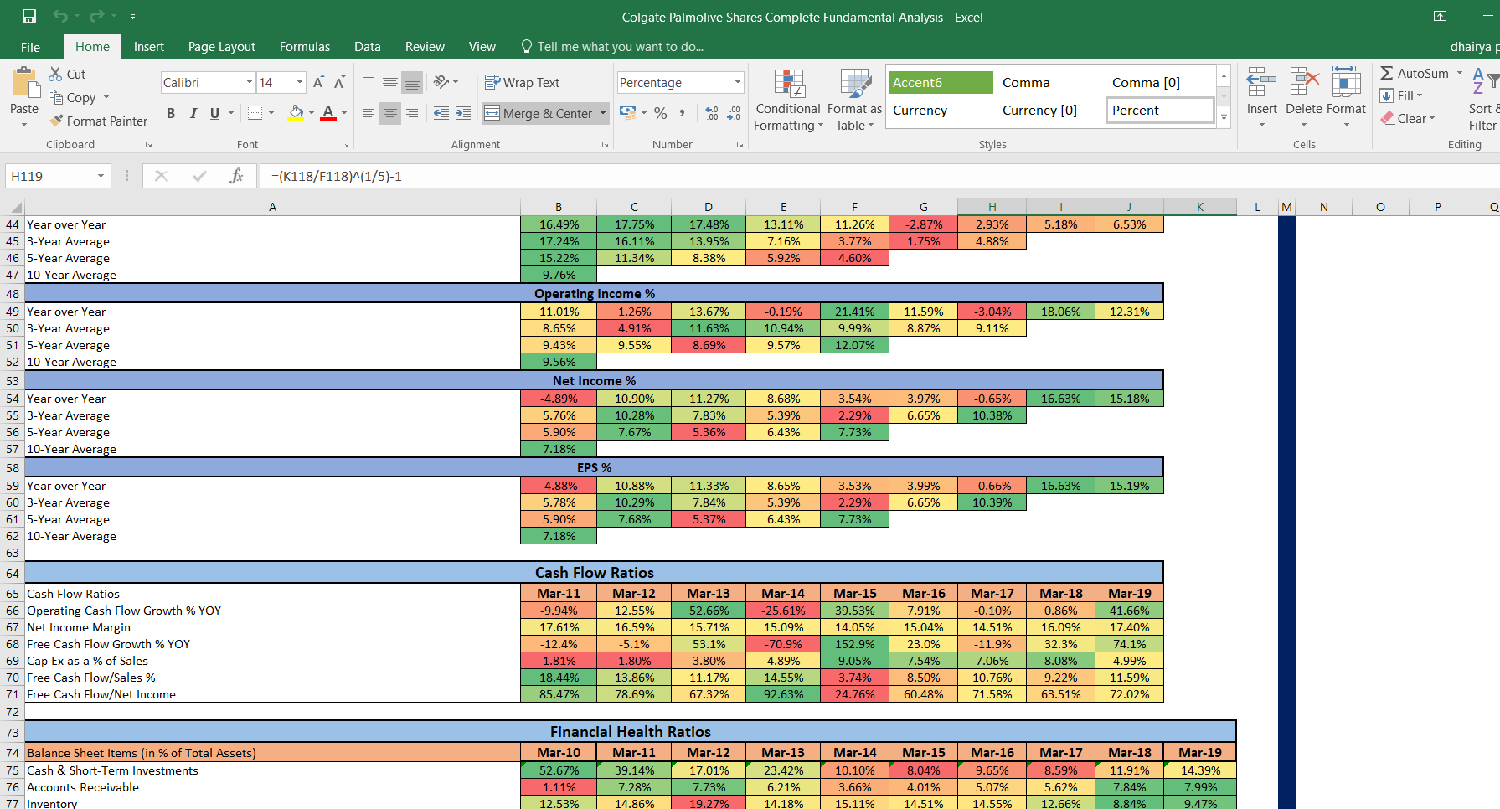Switch to the Page Layout tab
Screen dimensions: 1500x809
click(222, 47)
